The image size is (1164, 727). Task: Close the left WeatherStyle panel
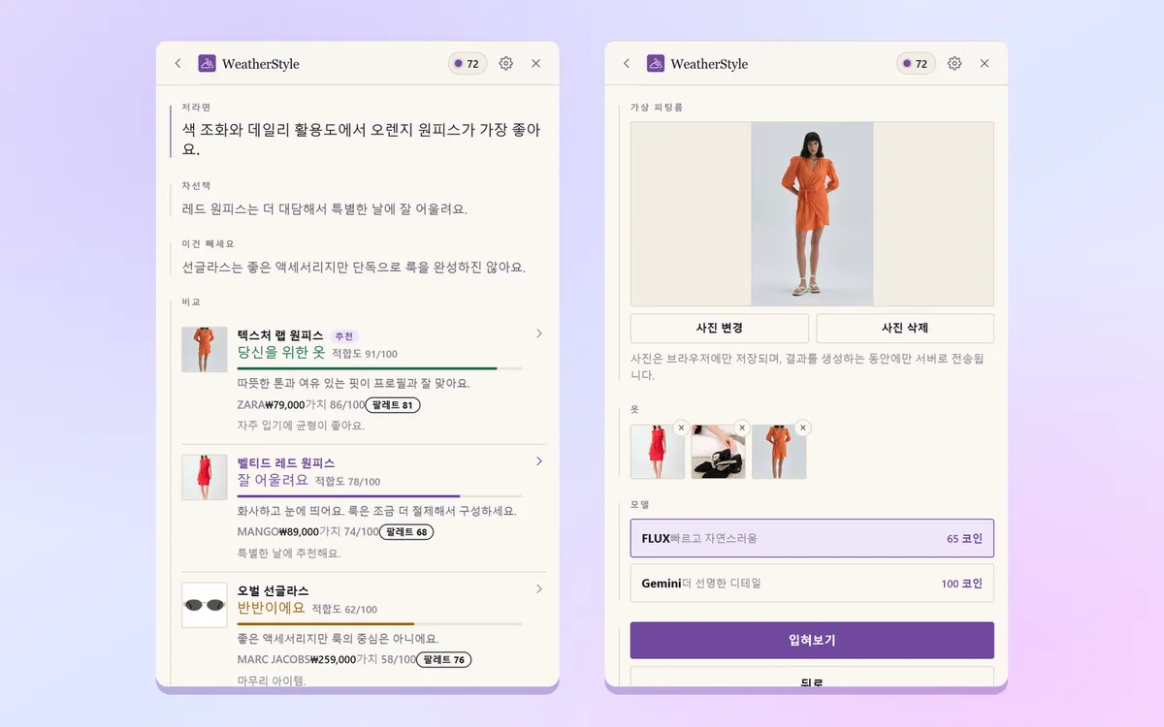[536, 64]
